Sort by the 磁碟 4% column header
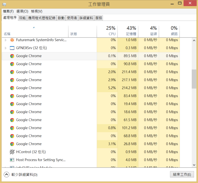This screenshot has height=183, width=198. (x=148, y=31)
